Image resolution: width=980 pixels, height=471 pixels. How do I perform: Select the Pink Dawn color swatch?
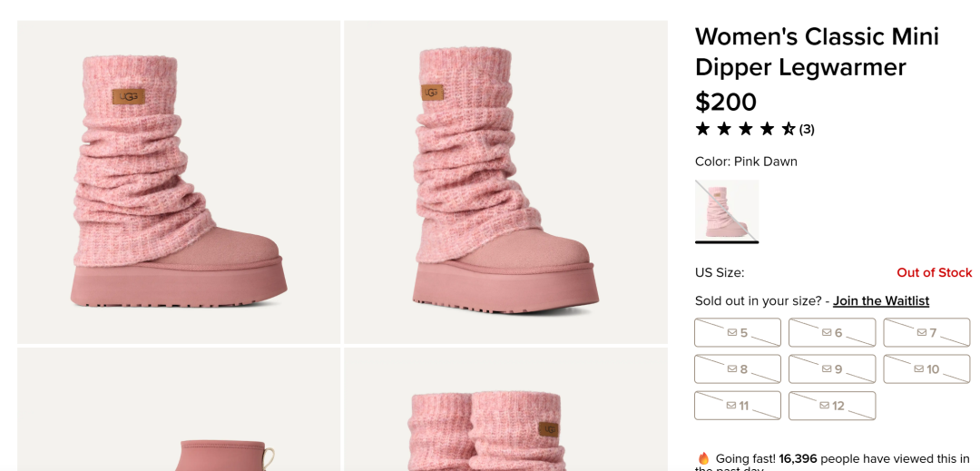coord(727,211)
